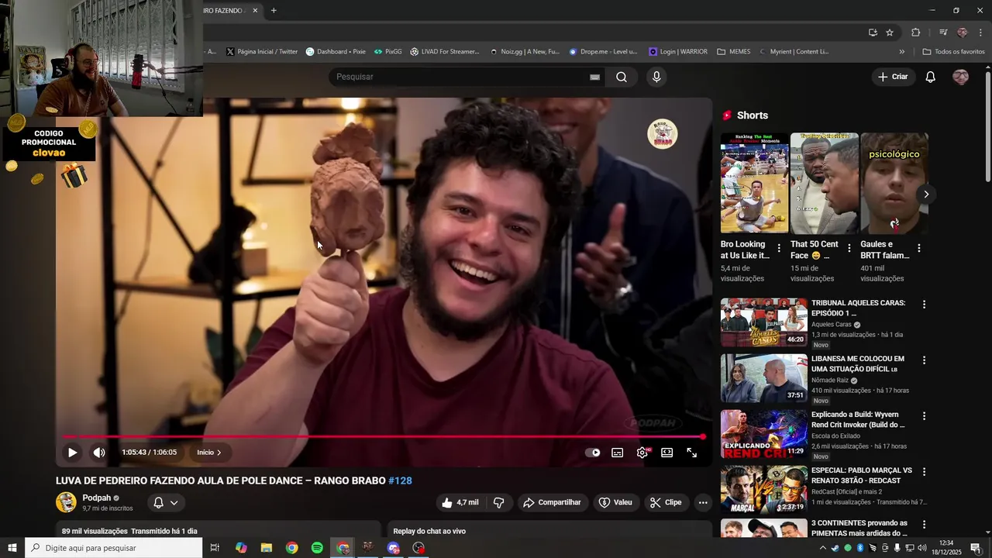This screenshot has height=558, width=992.
Task: Click the Windows Start button
Action: tap(12, 548)
